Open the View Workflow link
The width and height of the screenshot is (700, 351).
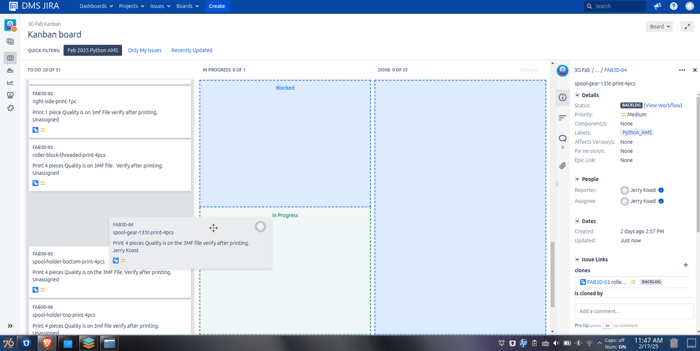pos(663,105)
